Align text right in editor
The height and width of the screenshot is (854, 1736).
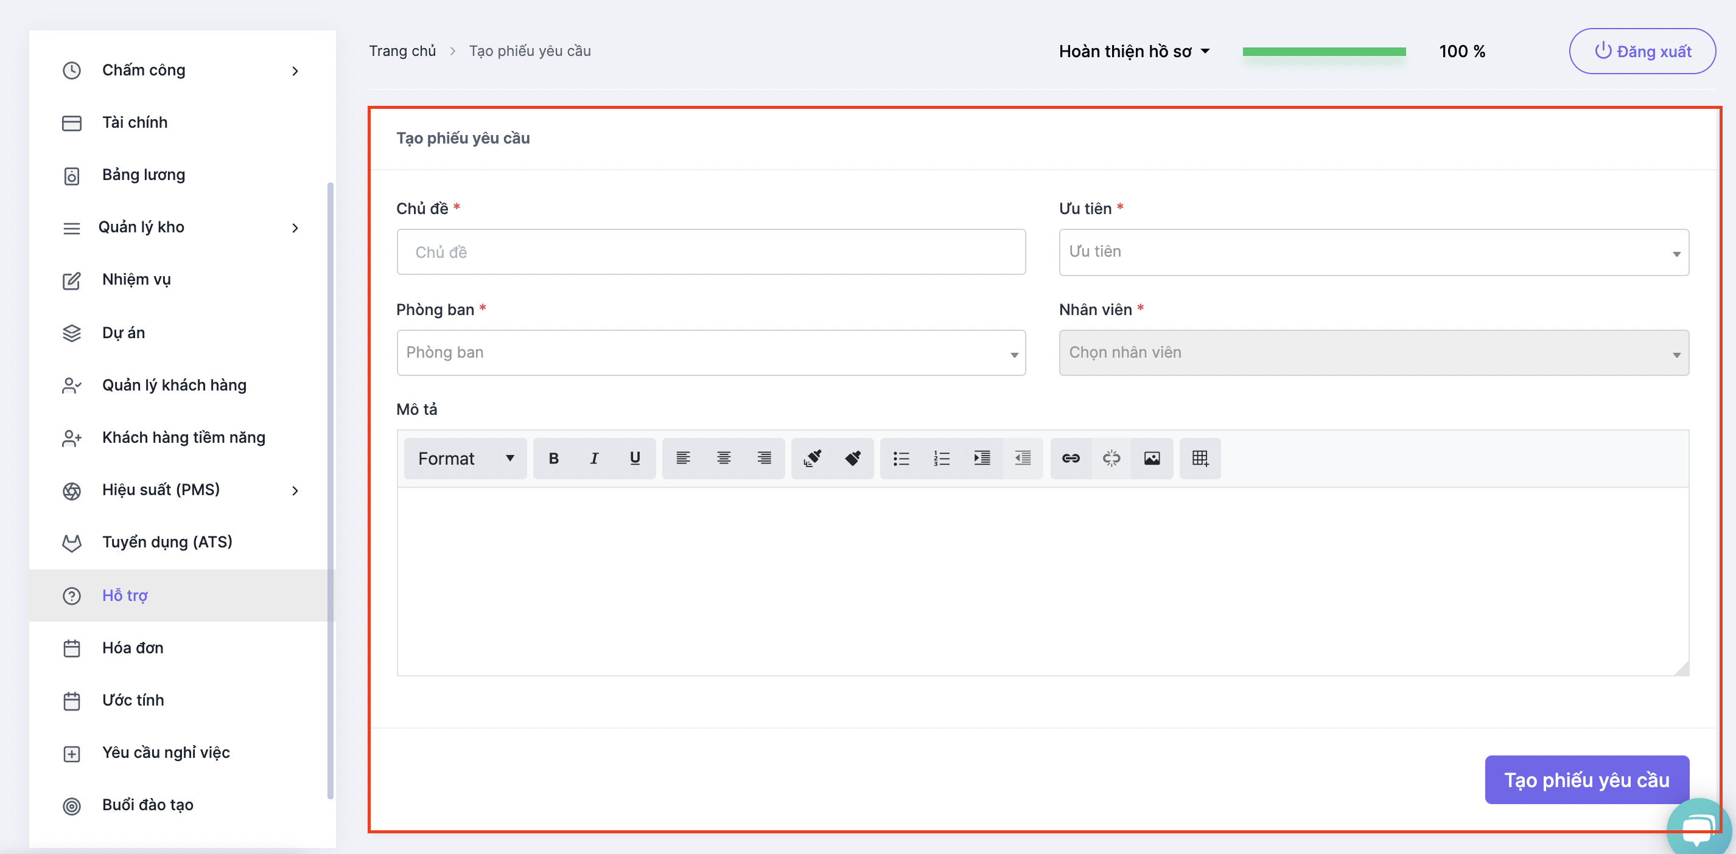coord(763,459)
